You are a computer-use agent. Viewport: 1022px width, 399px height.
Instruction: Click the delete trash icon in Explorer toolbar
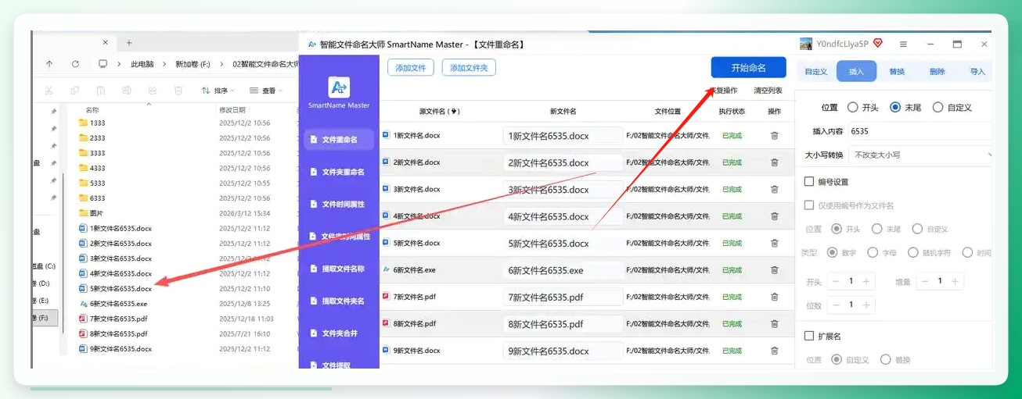pyautogui.click(x=178, y=91)
